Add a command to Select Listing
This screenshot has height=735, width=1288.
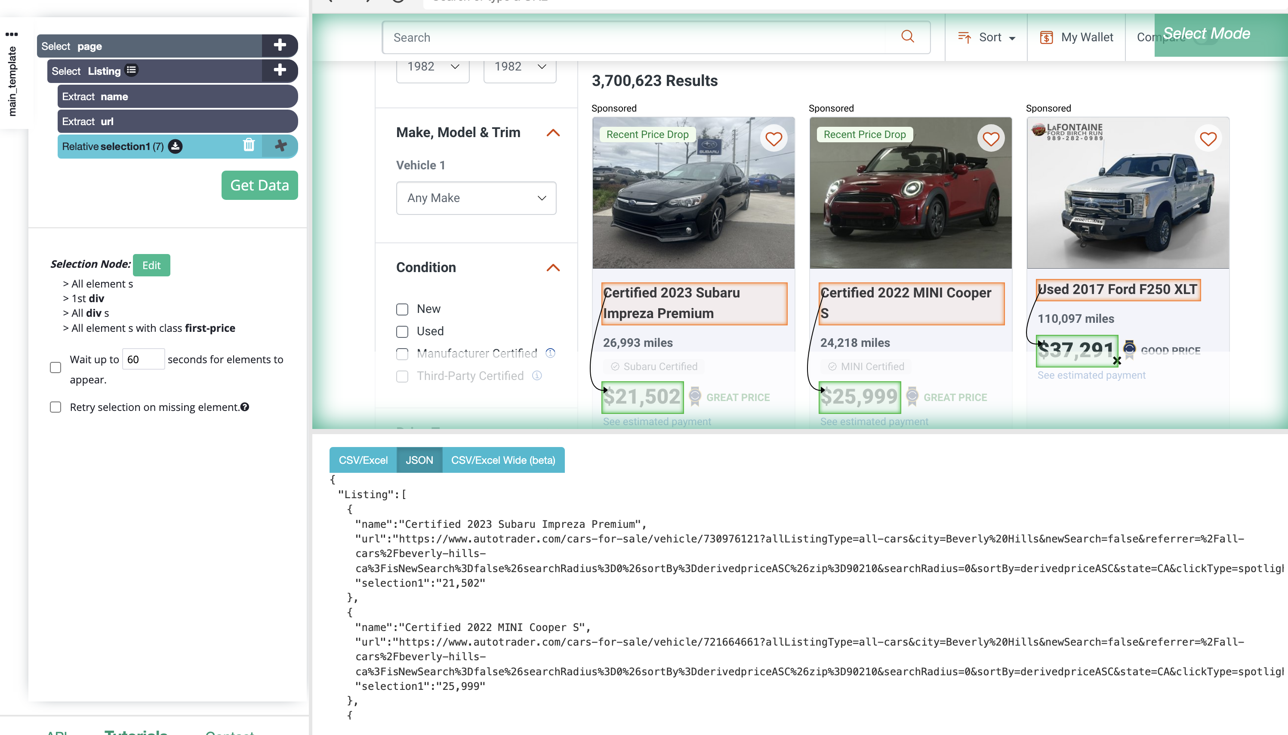point(280,70)
